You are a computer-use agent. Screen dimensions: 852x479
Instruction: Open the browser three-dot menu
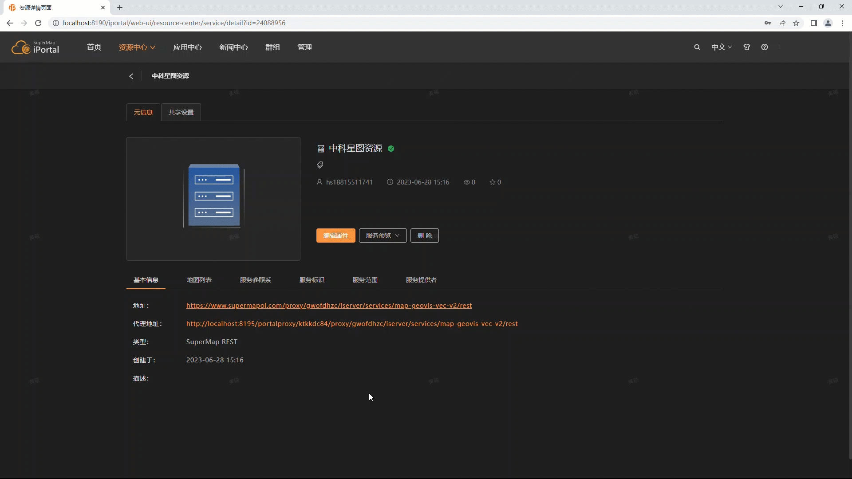tap(843, 23)
